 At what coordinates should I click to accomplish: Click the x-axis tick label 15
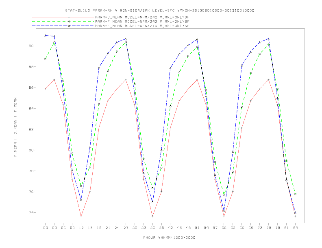[x=90, y=228]
